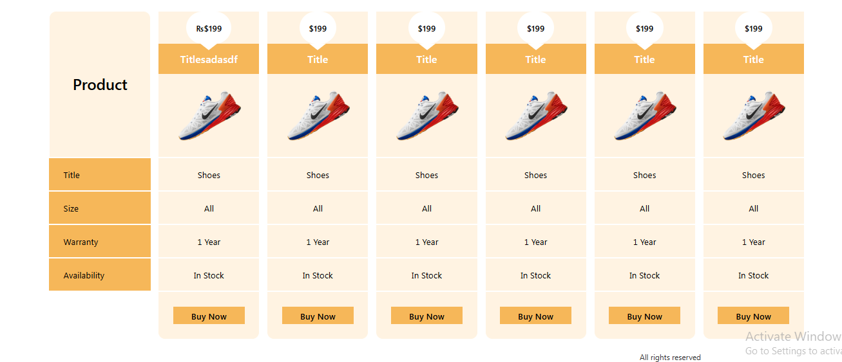The width and height of the screenshot is (842, 362).
Task: Click the Size row label
Action: click(100, 208)
